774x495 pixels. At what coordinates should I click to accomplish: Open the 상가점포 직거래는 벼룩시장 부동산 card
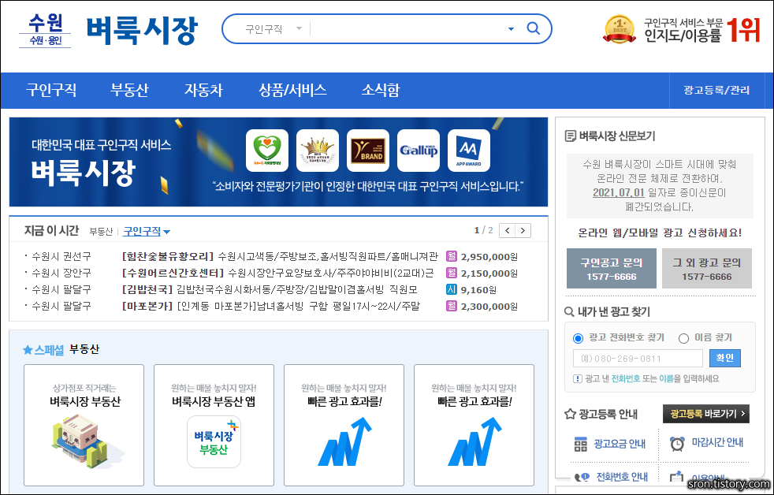(x=84, y=425)
